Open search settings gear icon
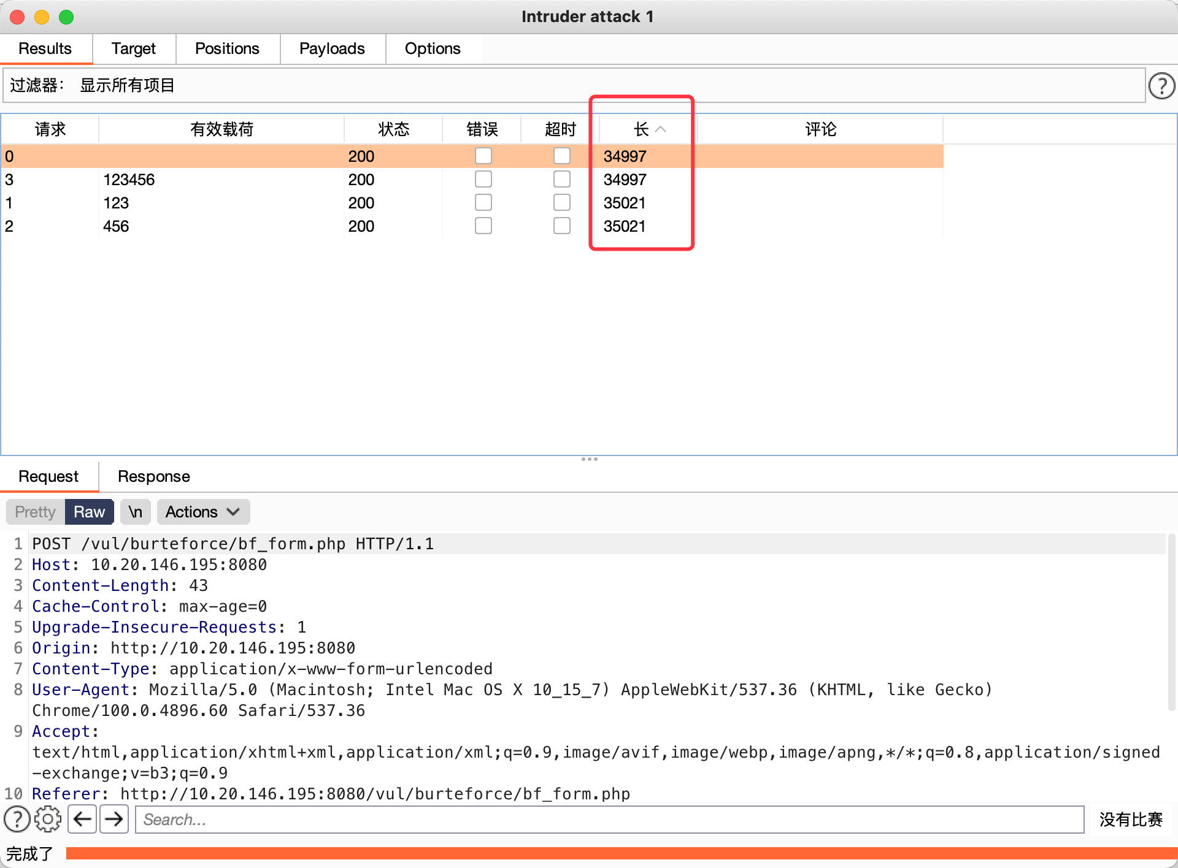 [48, 819]
